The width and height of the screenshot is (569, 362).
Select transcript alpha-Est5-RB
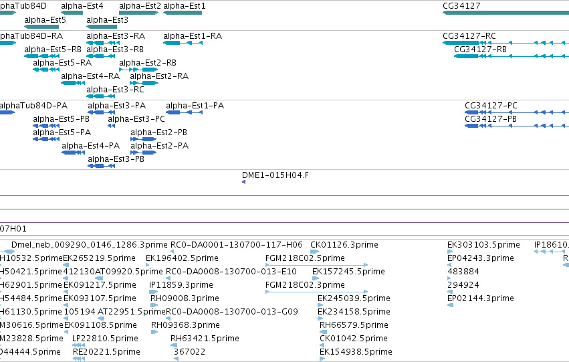[41, 56]
